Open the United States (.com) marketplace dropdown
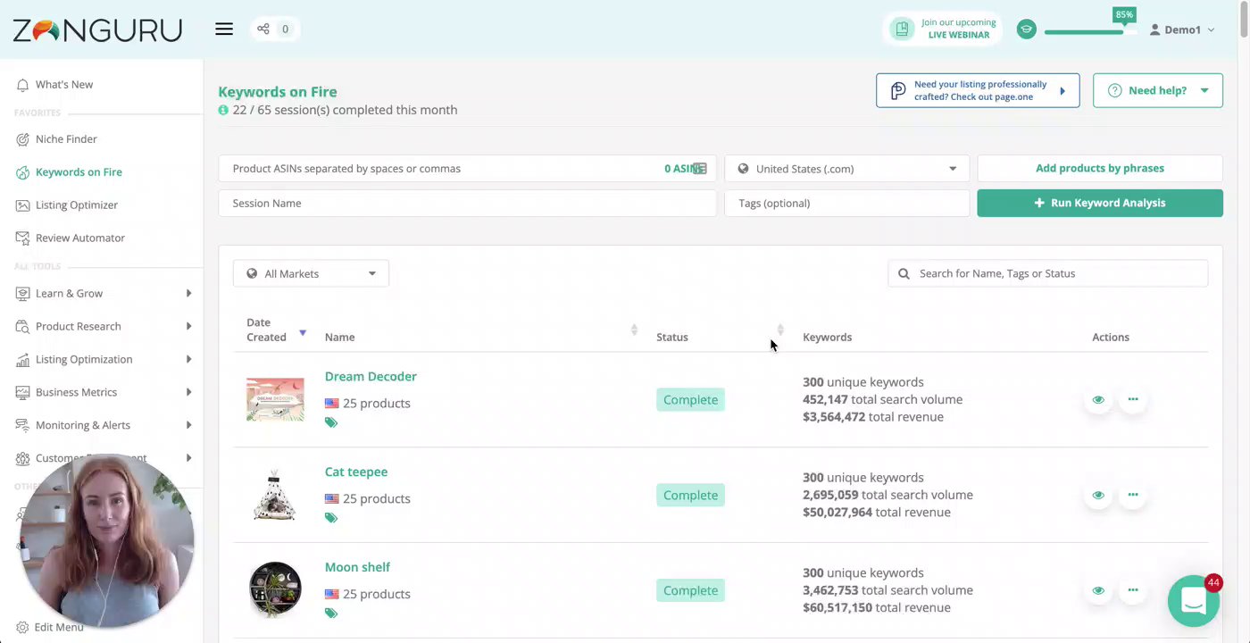Viewport: 1250px width, 643px height. click(846, 169)
